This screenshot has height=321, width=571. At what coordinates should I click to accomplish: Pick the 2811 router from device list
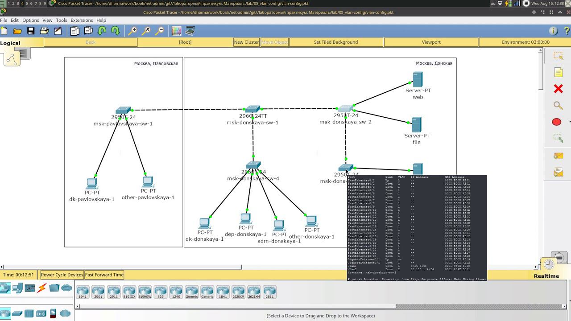tap(269, 292)
